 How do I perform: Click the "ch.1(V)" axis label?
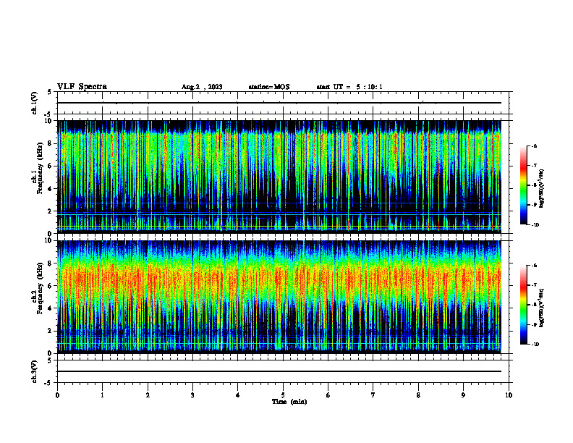pos(35,103)
